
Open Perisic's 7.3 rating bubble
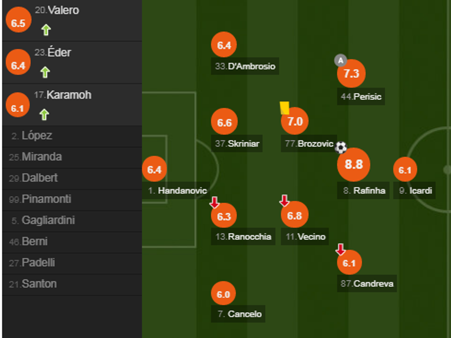pos(351,74)
